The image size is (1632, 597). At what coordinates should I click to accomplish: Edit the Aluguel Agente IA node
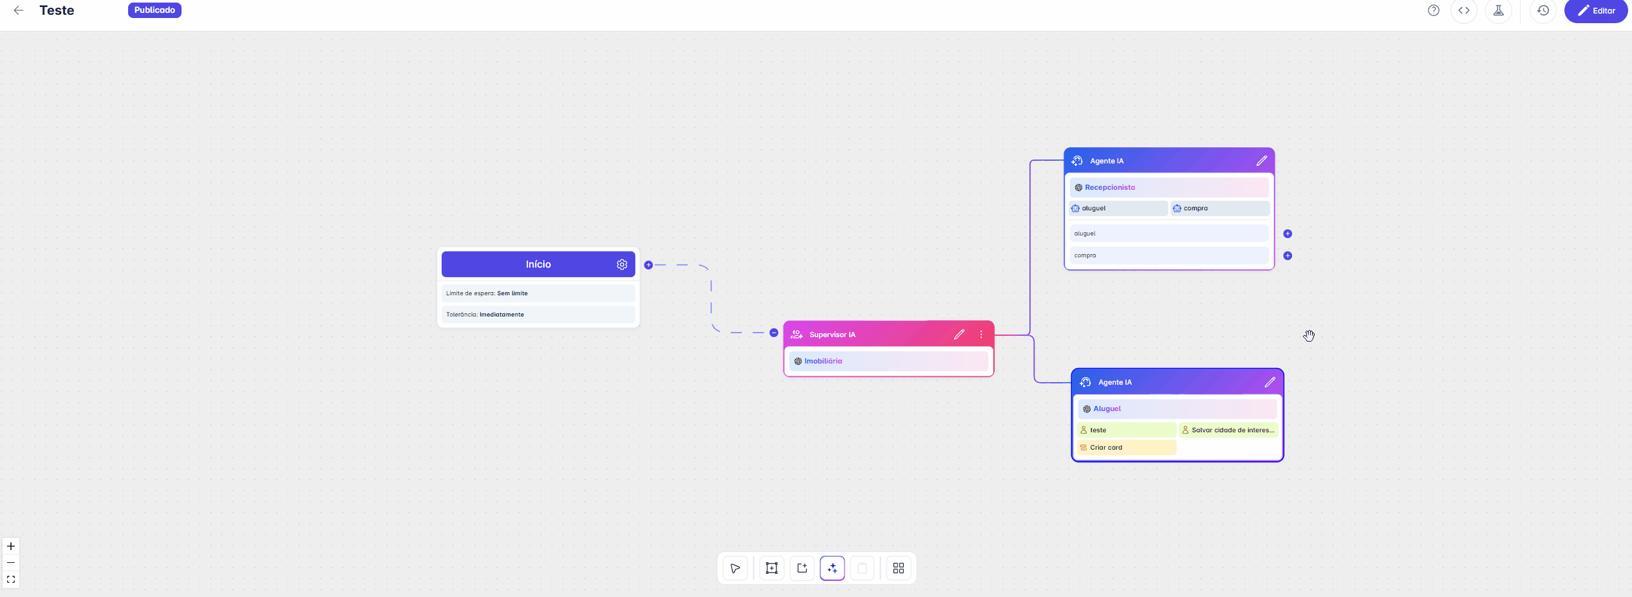tap(1269, 382)
